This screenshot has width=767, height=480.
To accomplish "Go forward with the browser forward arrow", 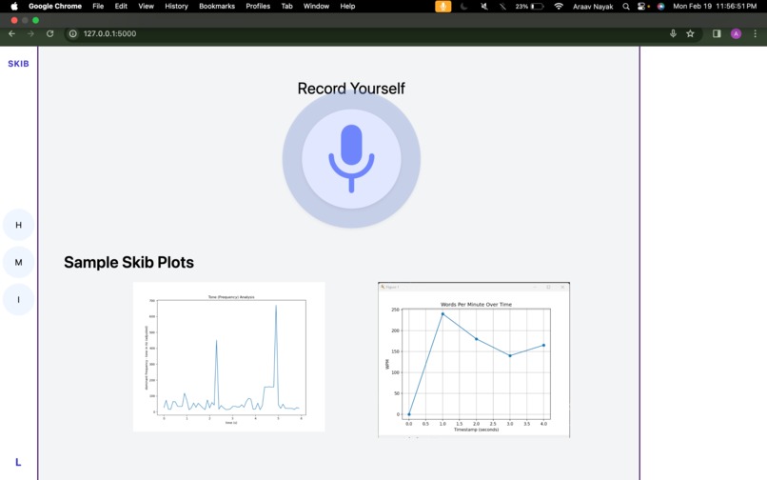I will tap(30, 33).
